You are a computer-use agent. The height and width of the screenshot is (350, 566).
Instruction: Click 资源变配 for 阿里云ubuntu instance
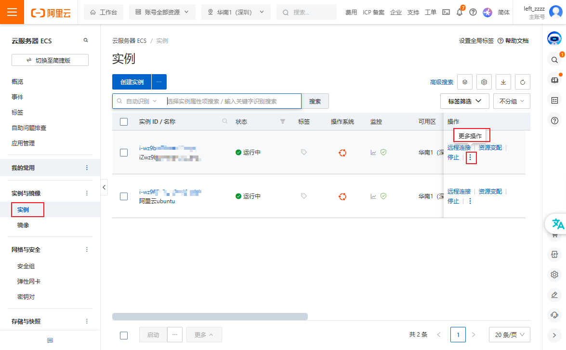(490, 191)
